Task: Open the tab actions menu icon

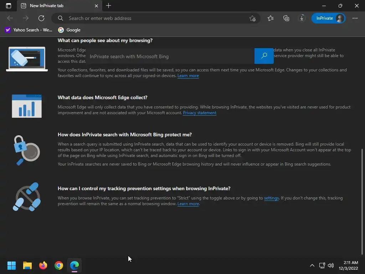Action: point(9,6)
